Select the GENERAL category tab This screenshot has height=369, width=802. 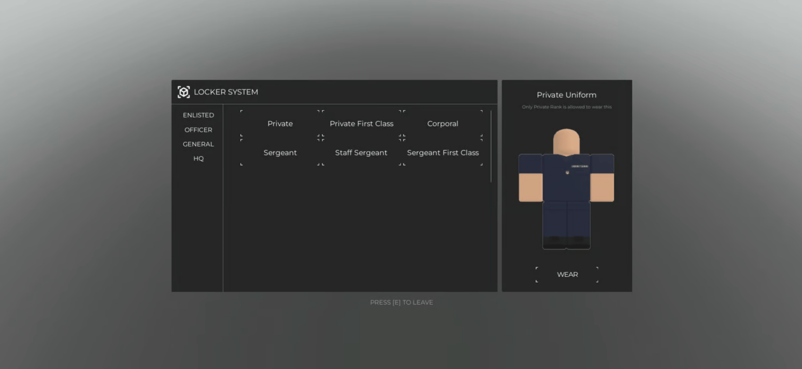198,144
